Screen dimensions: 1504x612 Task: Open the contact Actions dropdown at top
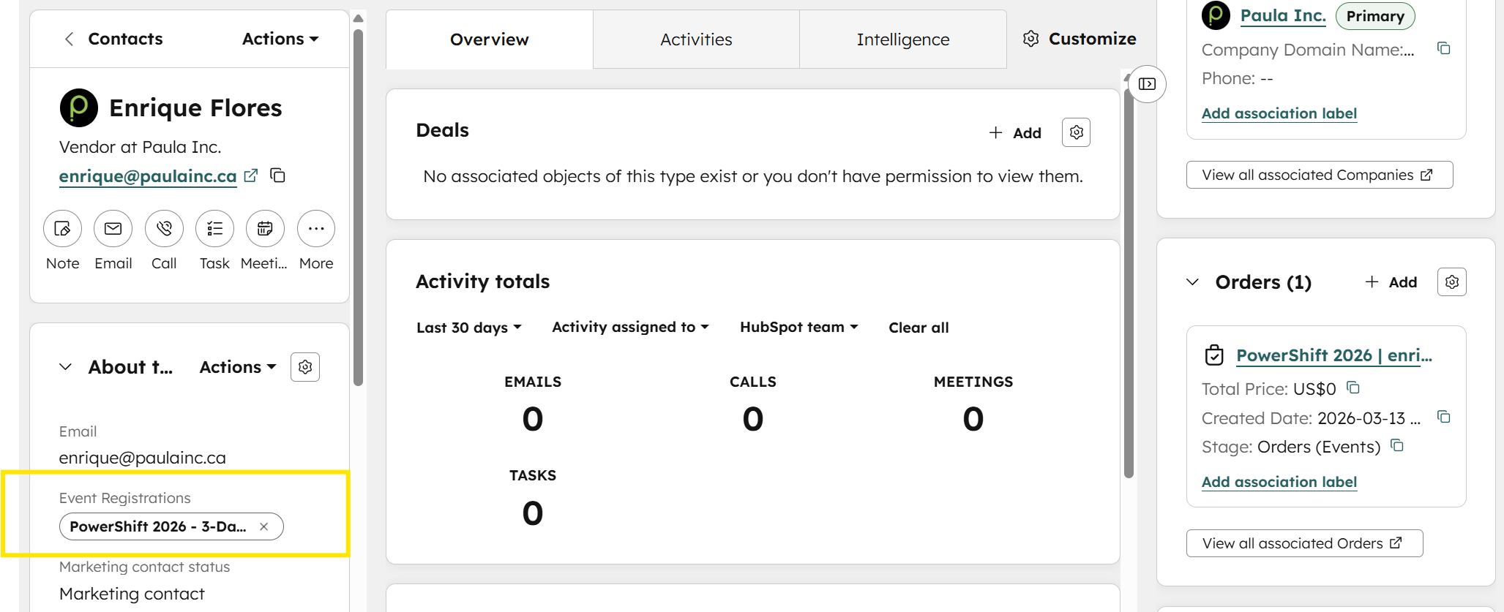click(280, 39)
